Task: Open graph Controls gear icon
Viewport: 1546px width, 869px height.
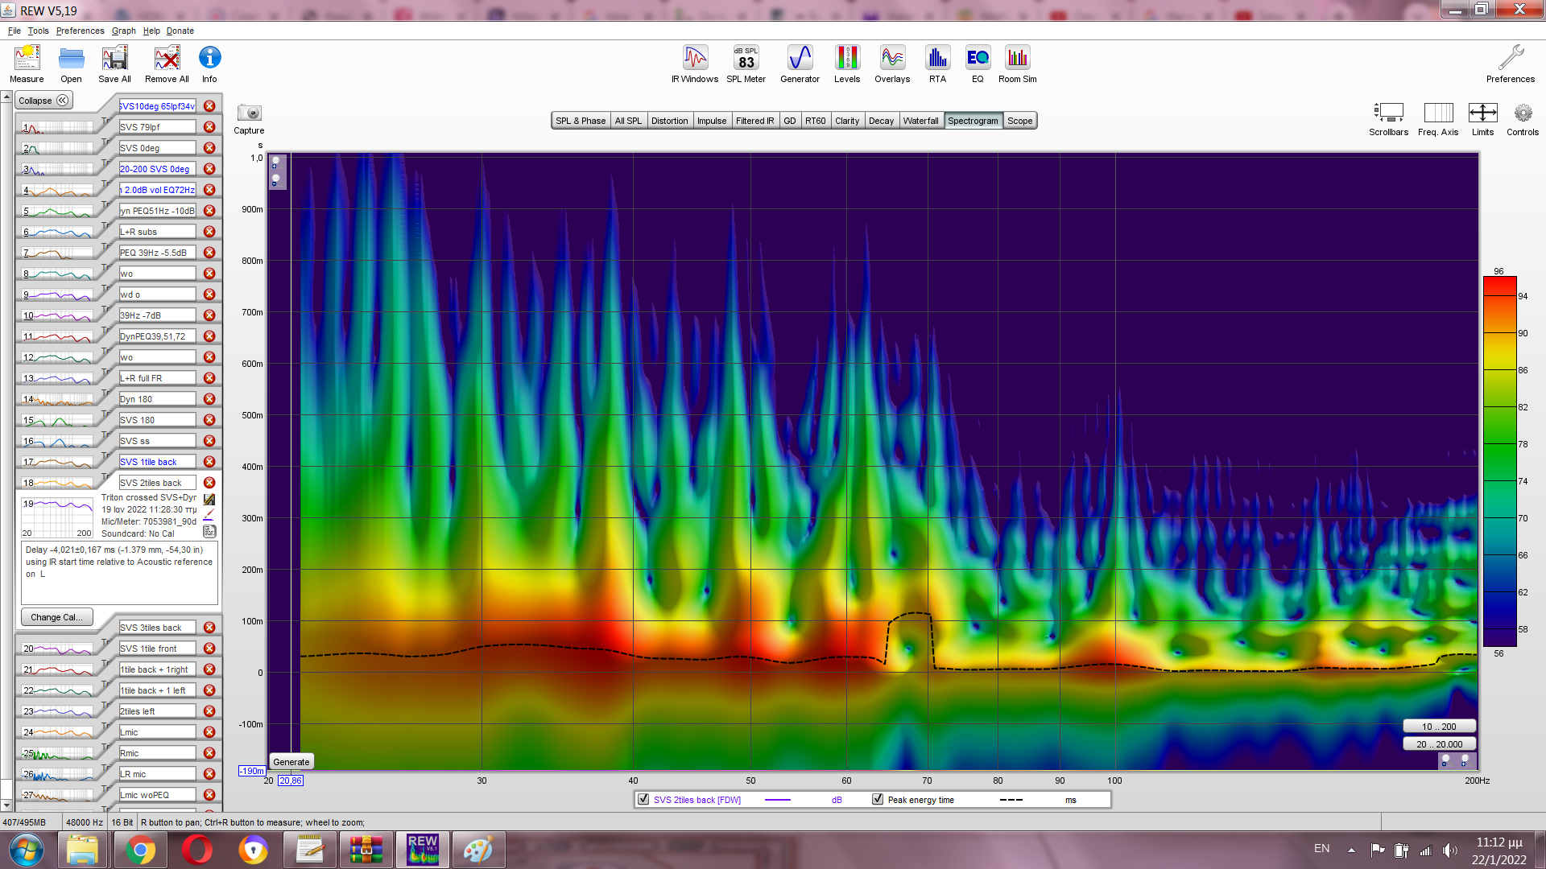Action: (1522, 113)
